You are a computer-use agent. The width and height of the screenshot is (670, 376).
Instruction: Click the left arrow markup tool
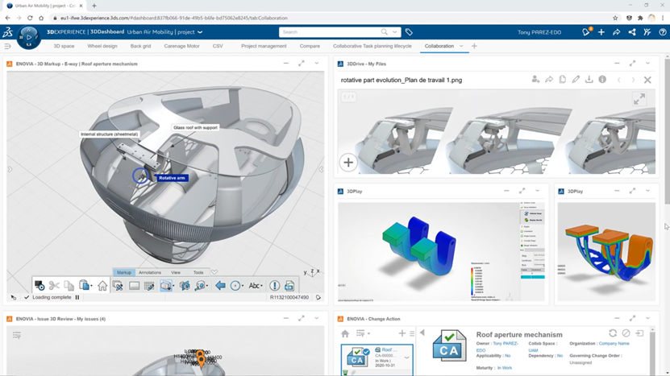[220, 286]
